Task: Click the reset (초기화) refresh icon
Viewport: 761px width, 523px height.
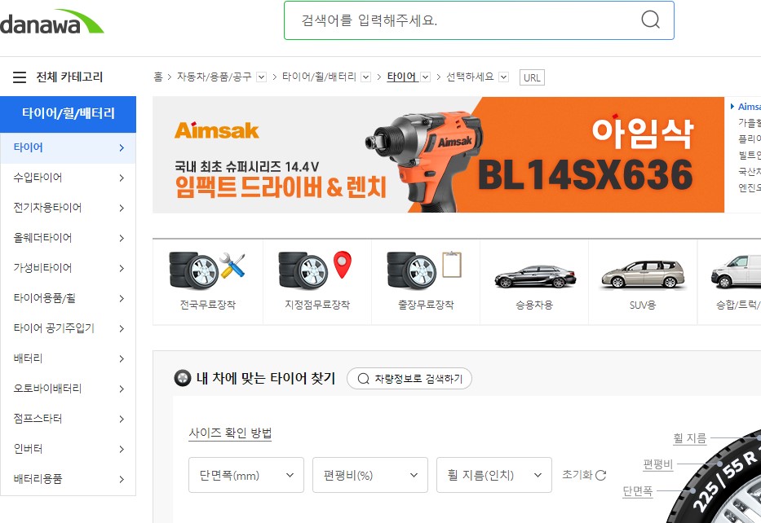Action: (601, 475)
